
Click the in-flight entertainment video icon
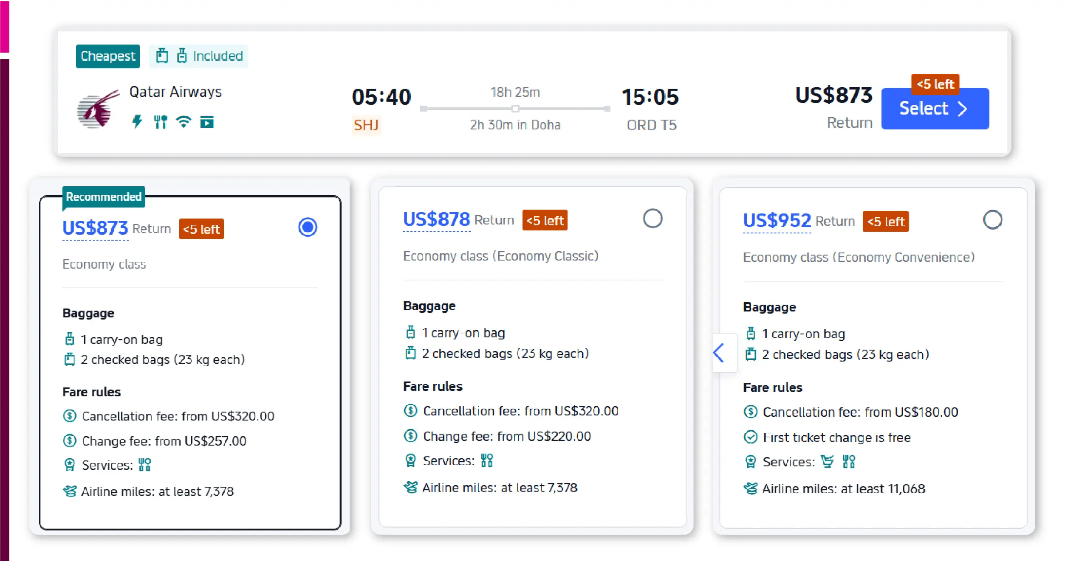coord(207,122)
